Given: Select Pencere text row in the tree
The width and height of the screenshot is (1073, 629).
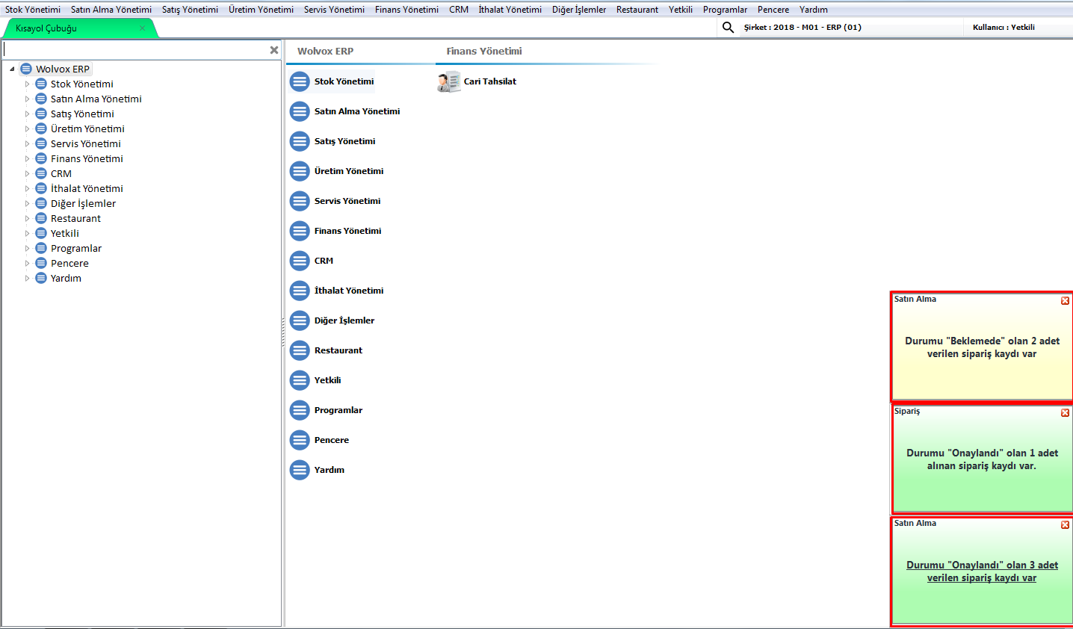Looking at the screenshot, I should (x=69, y=263).
